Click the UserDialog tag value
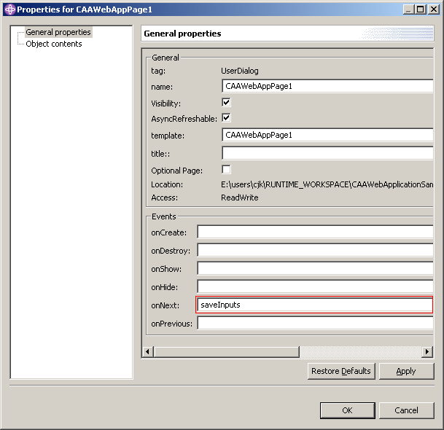Viewport: 444px width, 430px height. pos(240,71)
